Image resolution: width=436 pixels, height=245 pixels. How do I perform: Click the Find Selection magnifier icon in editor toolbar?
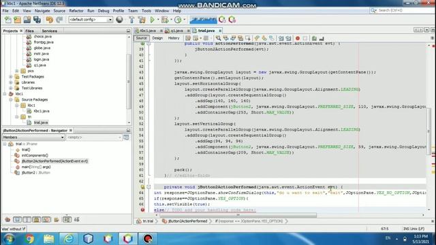(218, 38)
